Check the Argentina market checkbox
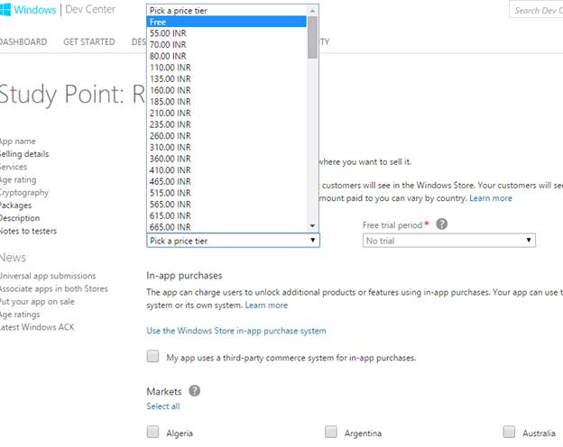This screenshot has width=563, height=447. pyautogui.click(x=331, y=433)
